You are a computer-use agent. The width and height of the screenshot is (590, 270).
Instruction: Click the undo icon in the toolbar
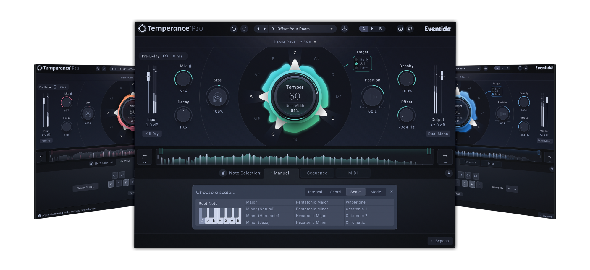coord(234,29)
